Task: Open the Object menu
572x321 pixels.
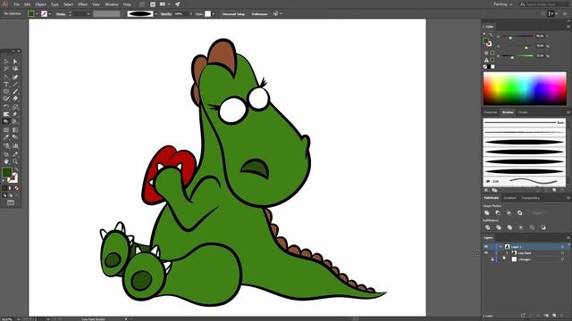Action: click(40, 4)
